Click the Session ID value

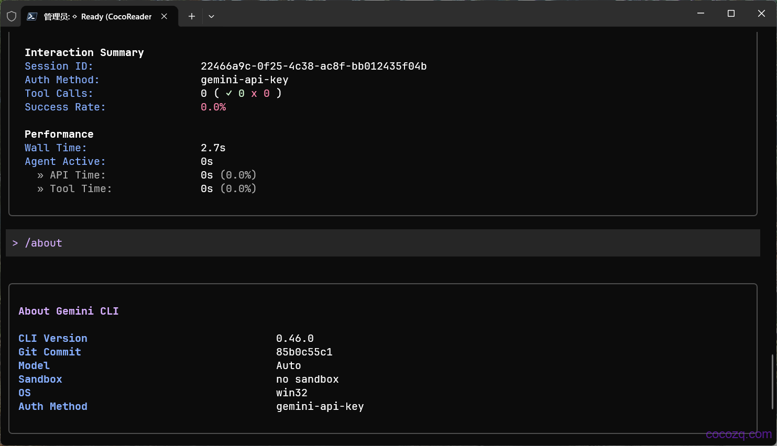pyautogui.click(x=314, y=66)
